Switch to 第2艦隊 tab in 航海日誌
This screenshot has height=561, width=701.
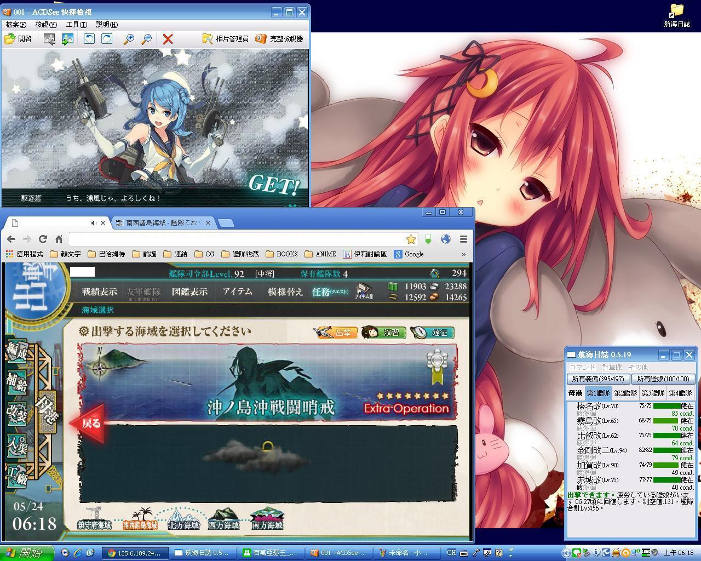[625, 393]
